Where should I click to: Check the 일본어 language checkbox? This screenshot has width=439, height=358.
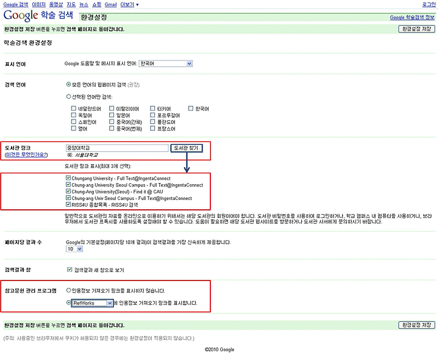pos(112,115)
